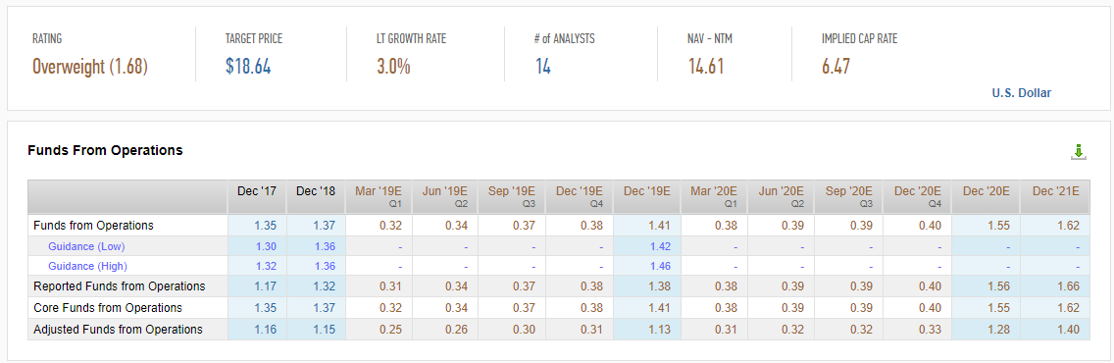Click Guidance (High) value 1.46
The image size is (1114, 363).
pos(661,267)
